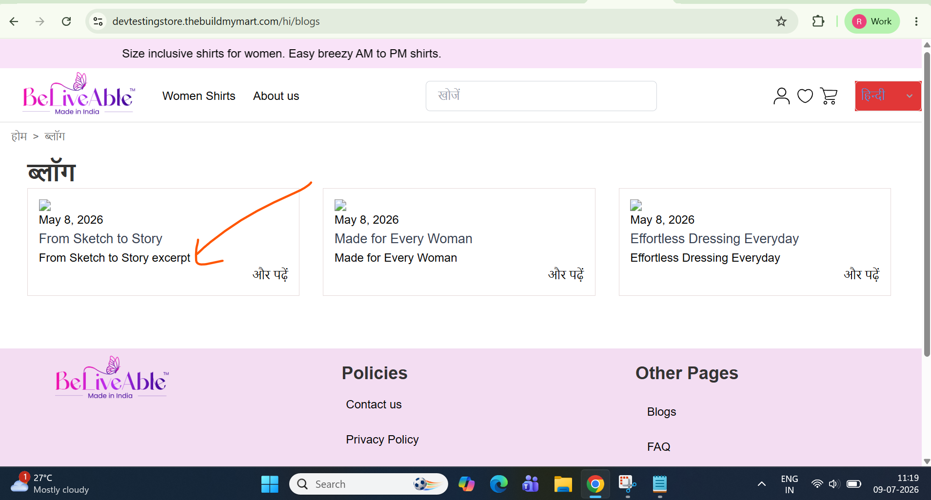Open Made for Every Woman title link
Viewport: 931px width, 500px height.
(x=403, y=239)
